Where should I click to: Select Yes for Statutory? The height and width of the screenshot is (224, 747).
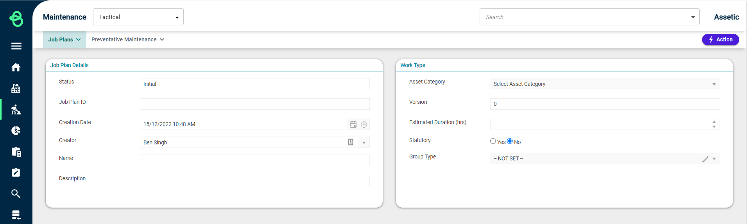click(x=493, y=141)
